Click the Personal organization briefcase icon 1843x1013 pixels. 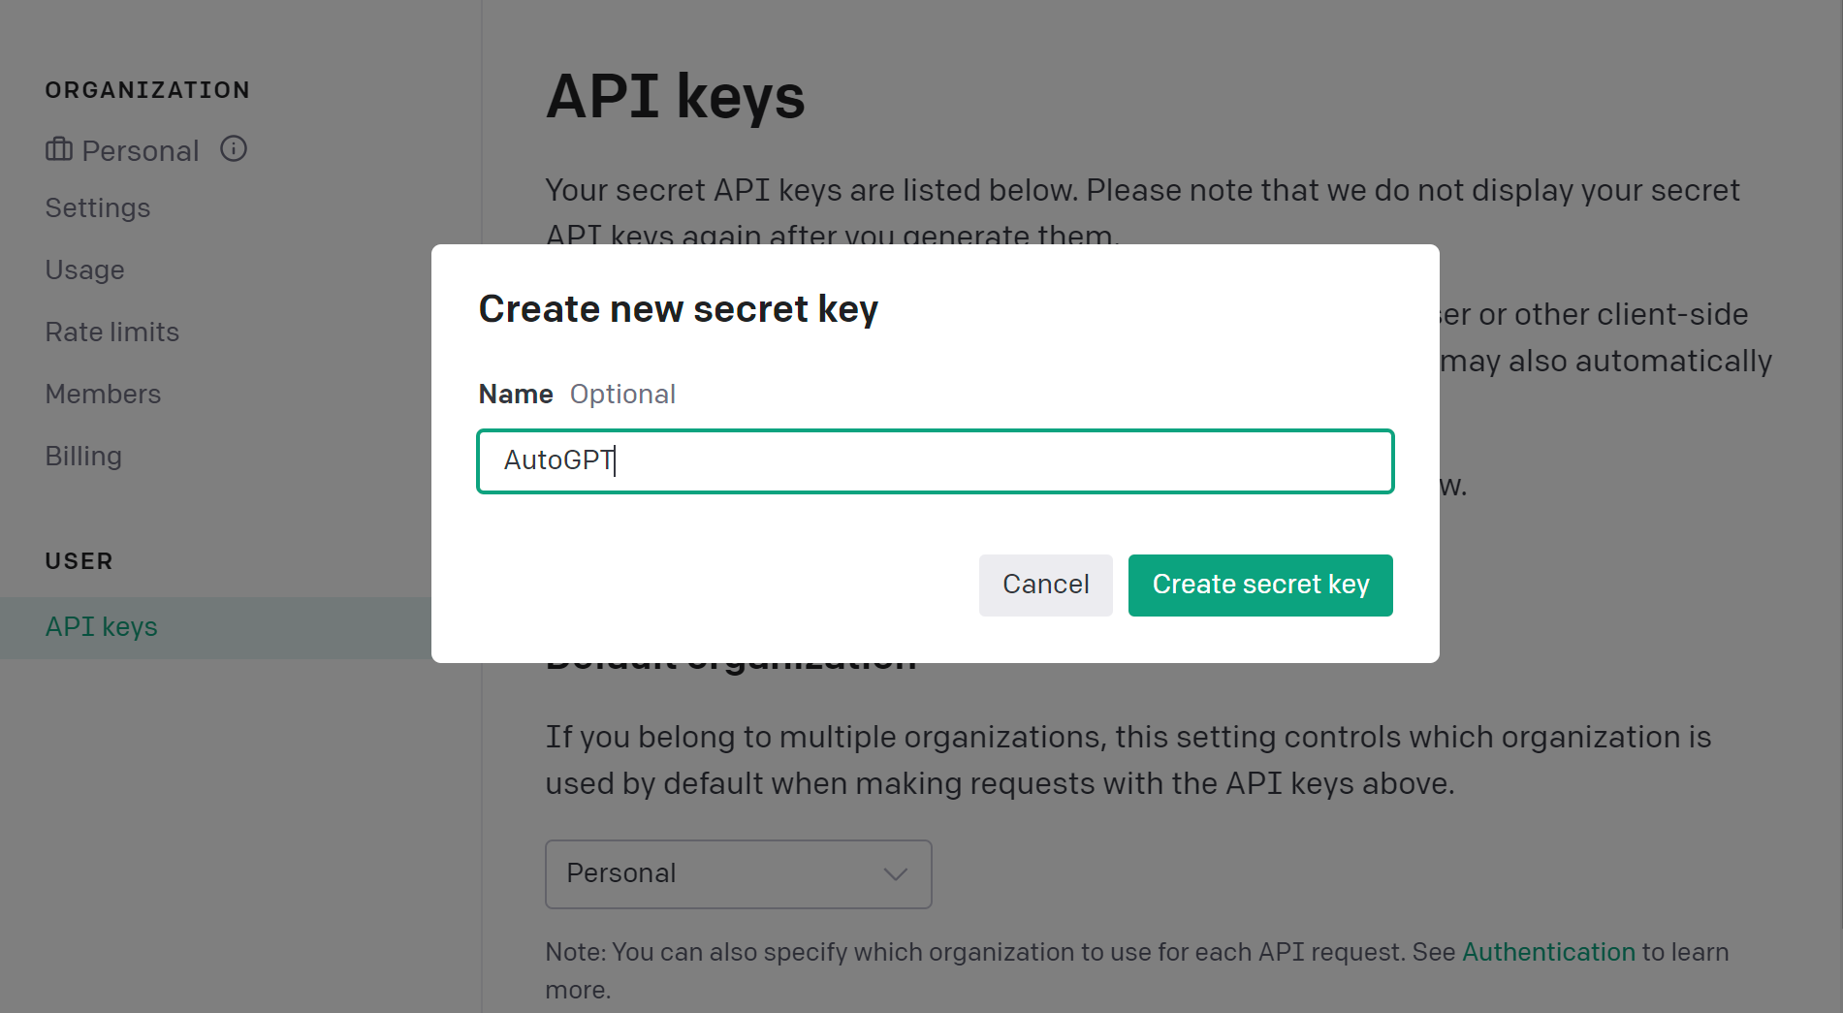pos(59,149)
